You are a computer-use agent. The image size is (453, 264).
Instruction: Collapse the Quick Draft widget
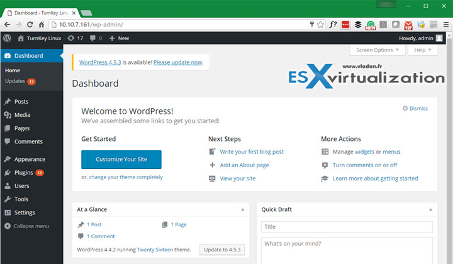coord(430,209)
